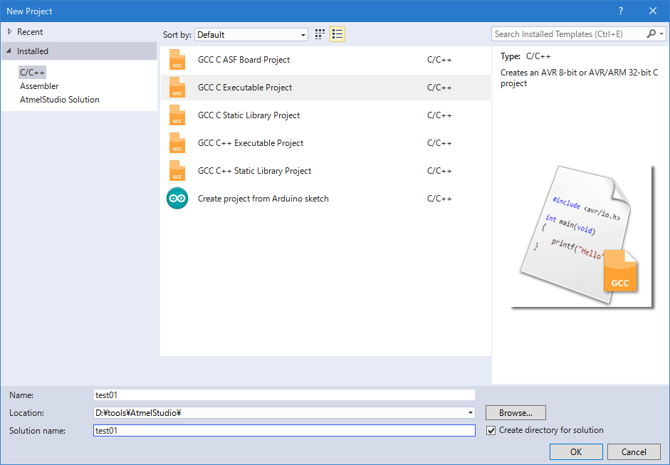Open the Sort by Default dropdown

(251, 35)
